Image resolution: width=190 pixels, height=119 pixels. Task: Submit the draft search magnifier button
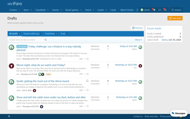[45, 40]
